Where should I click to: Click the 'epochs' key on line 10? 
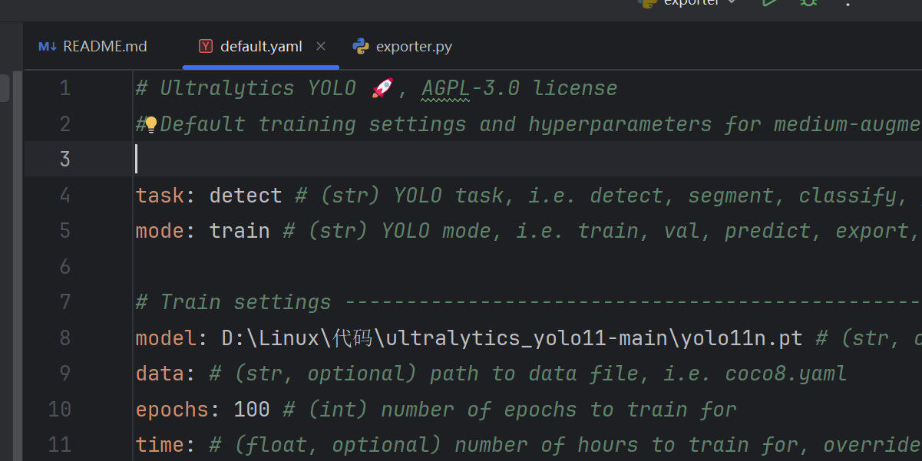[x=172, y=410]
